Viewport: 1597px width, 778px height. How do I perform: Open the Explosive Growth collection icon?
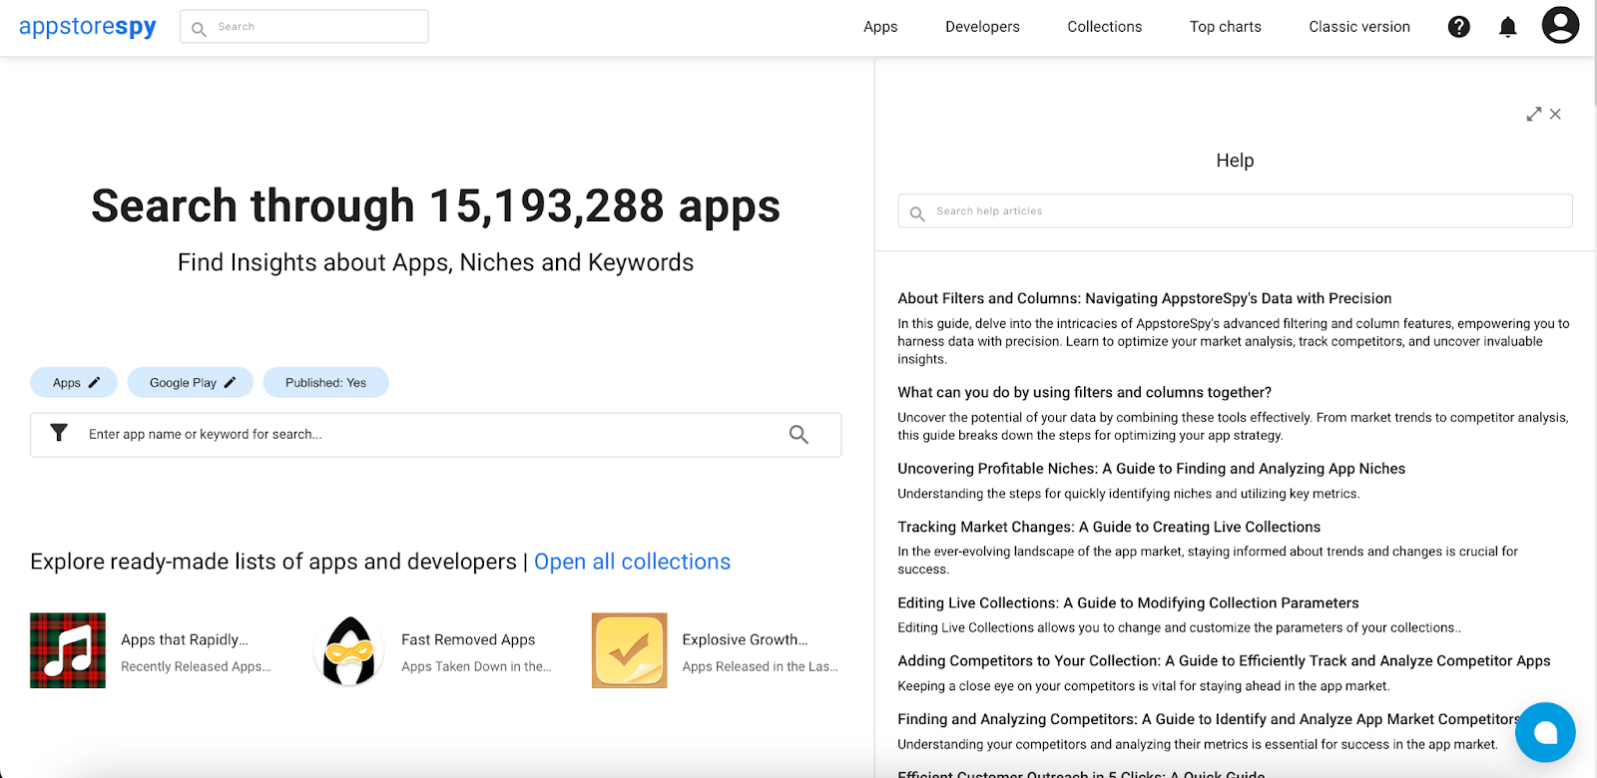630,650
